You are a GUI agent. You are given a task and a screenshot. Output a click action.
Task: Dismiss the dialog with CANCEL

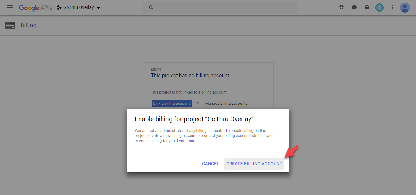point(210,164)
